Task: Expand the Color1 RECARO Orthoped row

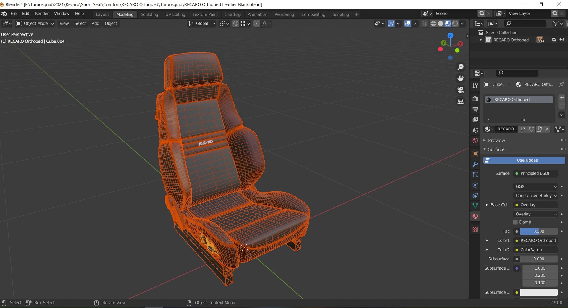Action: pos(487,241)
